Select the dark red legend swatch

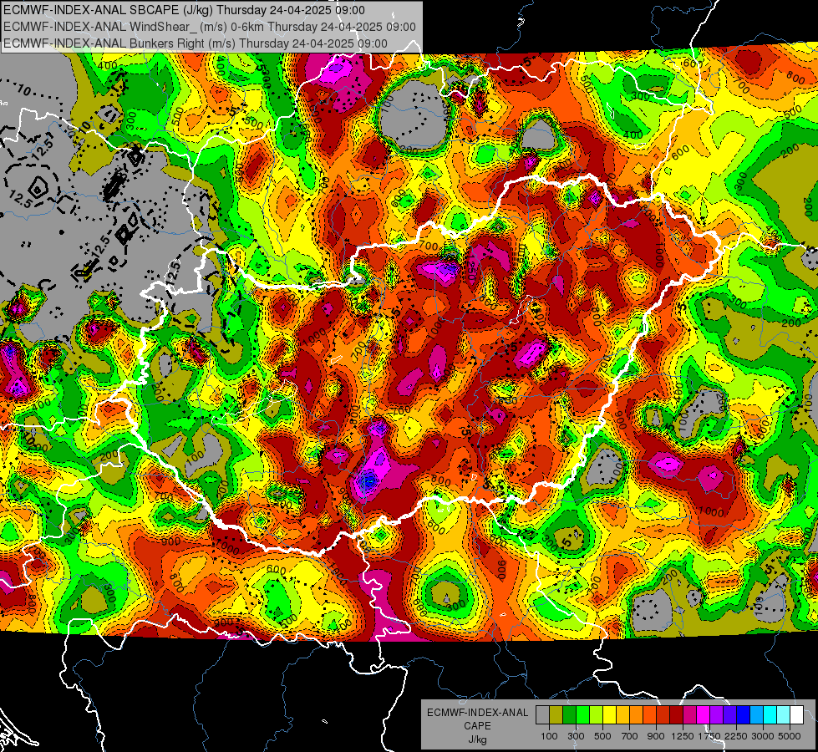click(x=676, y=714)
